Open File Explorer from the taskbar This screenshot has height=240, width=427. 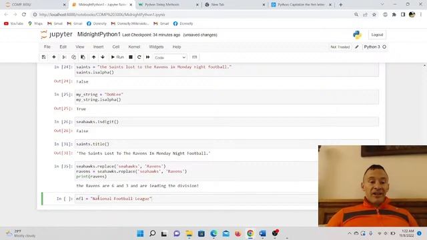pos(189,233)
